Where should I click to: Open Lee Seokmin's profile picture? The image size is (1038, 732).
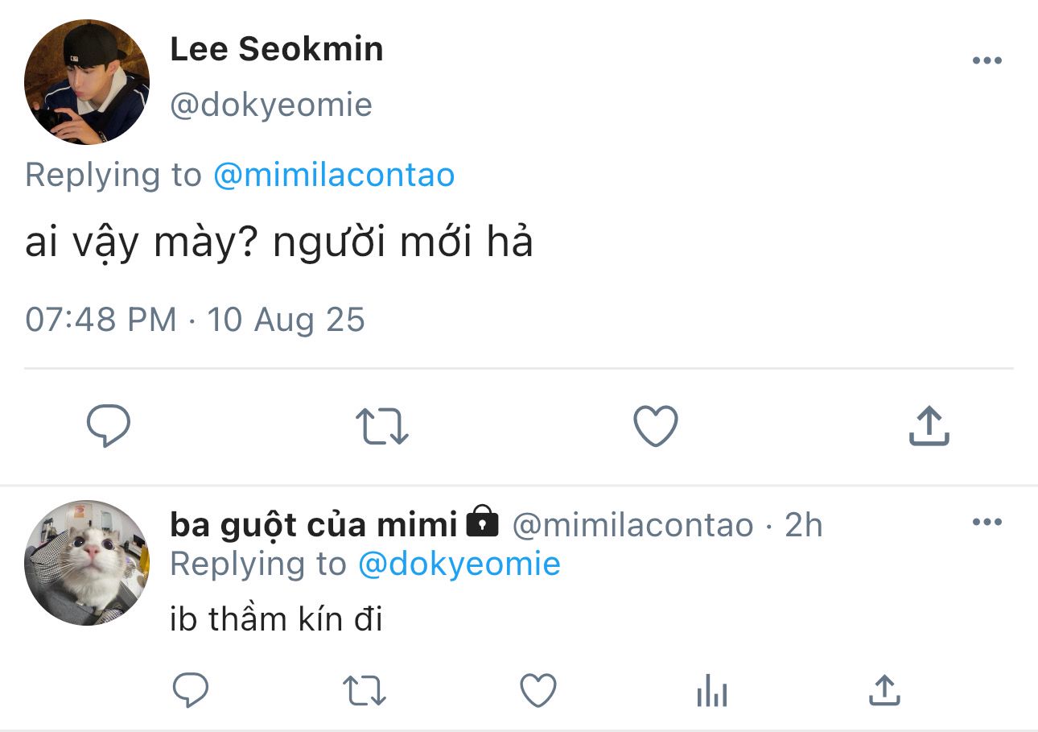[x=87, y=82]
